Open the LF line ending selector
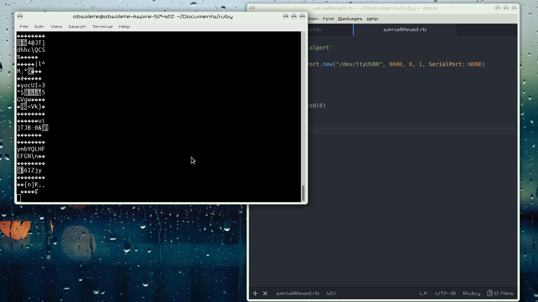 tap(423, 293)
